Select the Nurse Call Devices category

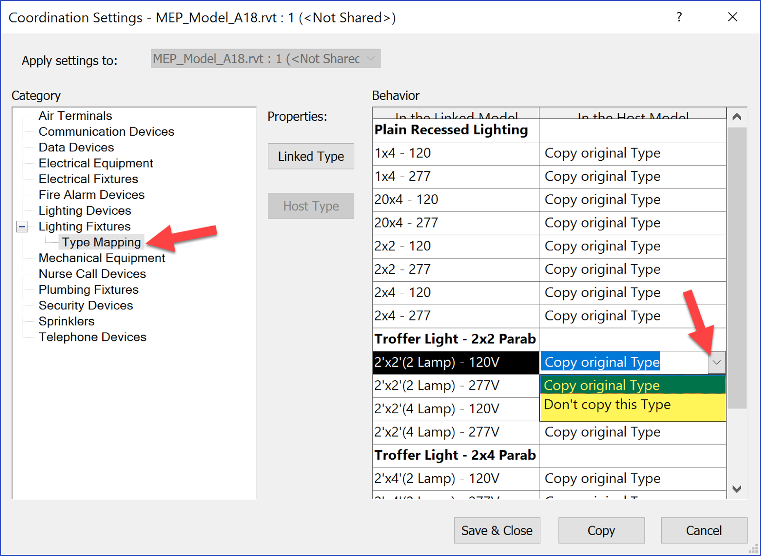coord(92,274)
